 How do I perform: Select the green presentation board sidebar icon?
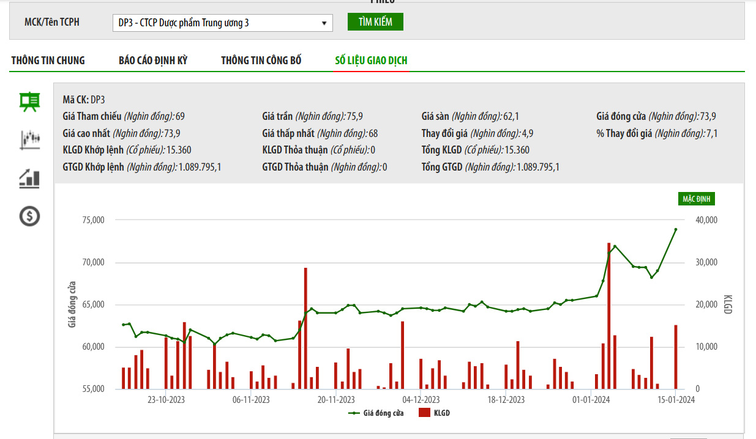(x=29, y=101)
